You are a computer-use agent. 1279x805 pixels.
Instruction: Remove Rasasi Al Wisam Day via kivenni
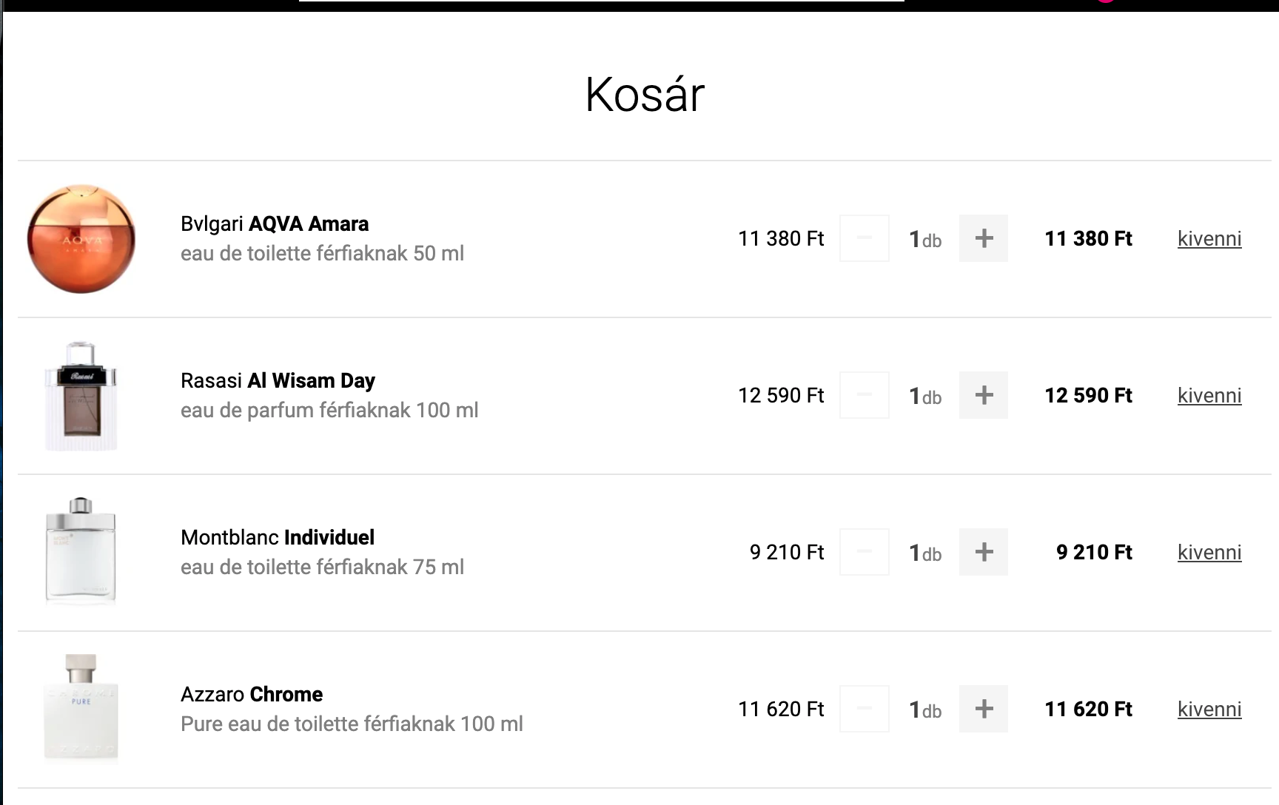click(x=1209, y=396)
